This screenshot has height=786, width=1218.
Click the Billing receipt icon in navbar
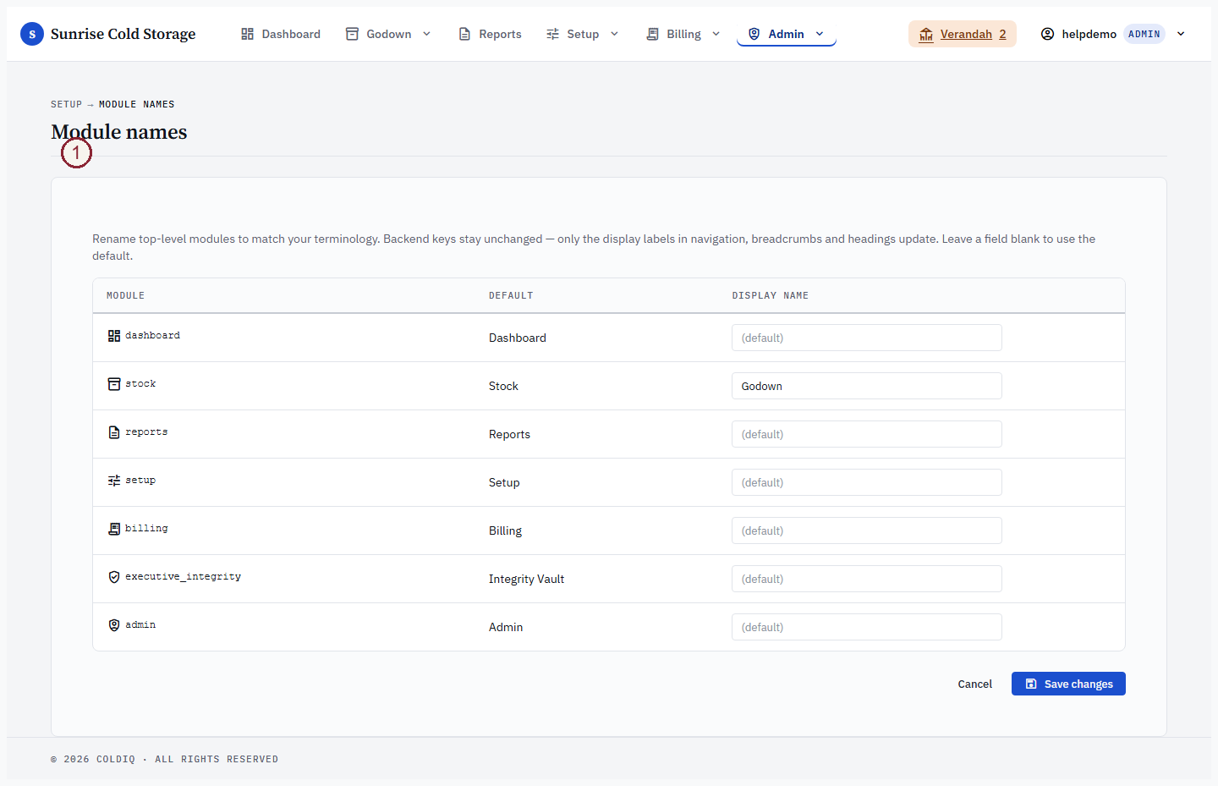pos(652,34)
